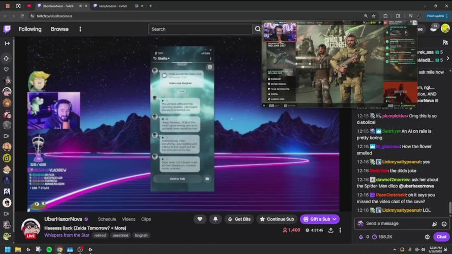This screenshot has height=254, width=452.
Task: Open the UberHaxorNova channel name link
Action: (63, 219)
